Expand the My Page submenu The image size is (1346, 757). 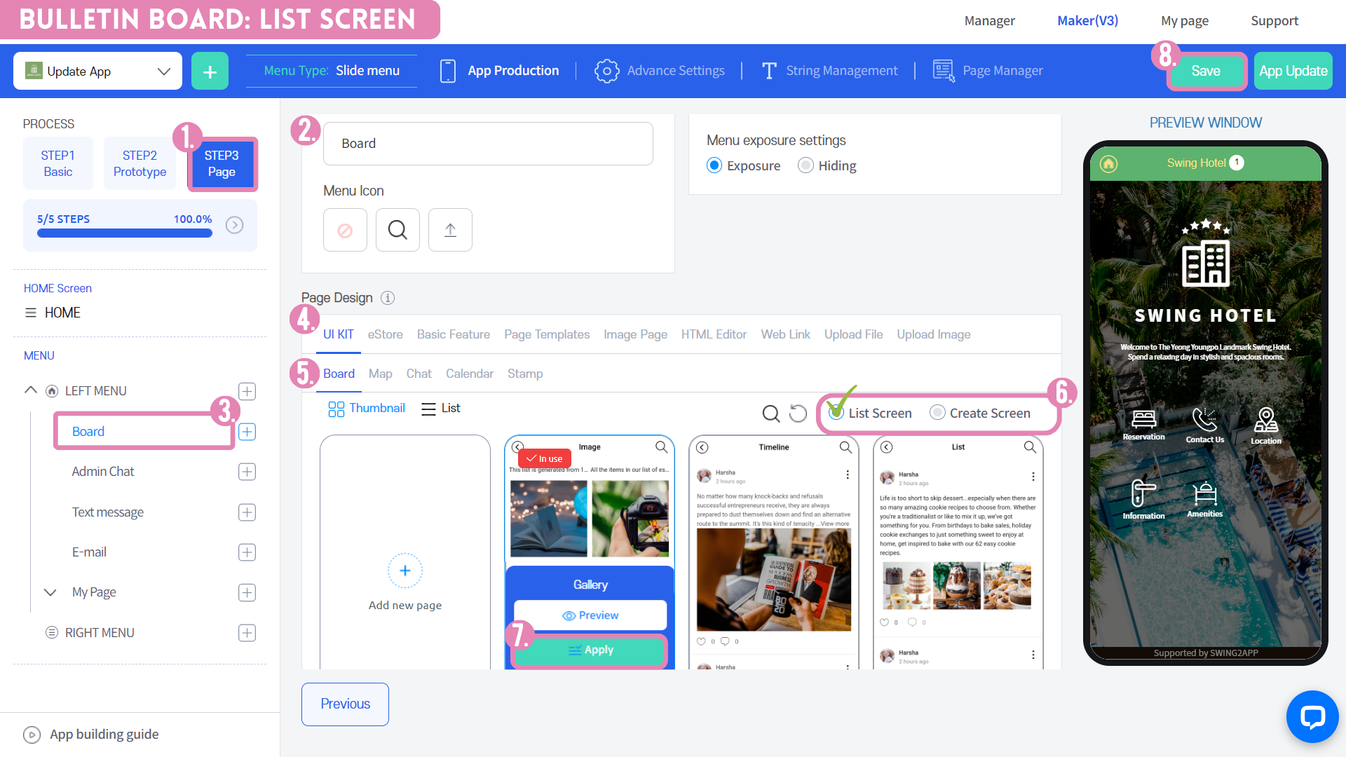50,592
